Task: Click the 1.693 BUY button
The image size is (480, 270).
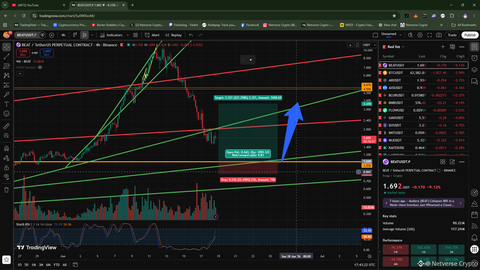Action: coord(47,53)
